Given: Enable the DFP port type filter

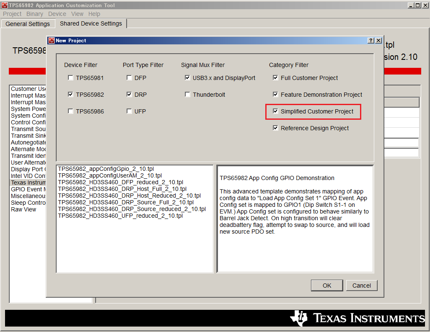Looking at the screenshot, I should coord(129,77).
